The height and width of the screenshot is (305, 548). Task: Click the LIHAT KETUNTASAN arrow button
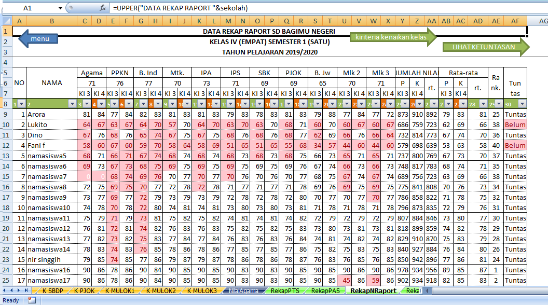pos(486,47)
